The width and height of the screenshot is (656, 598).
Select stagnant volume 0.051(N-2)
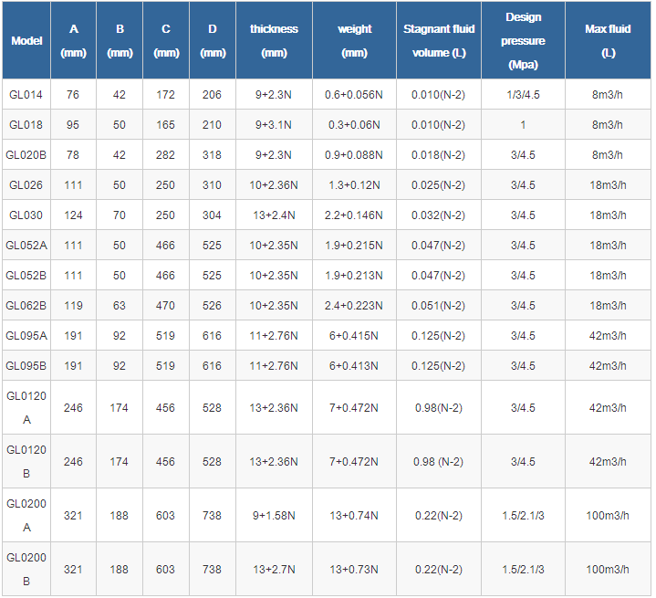coord(439,306)
